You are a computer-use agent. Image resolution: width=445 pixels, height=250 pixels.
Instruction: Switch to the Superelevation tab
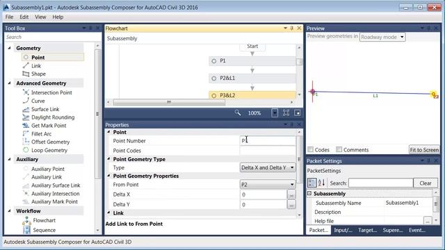(392, 230)
